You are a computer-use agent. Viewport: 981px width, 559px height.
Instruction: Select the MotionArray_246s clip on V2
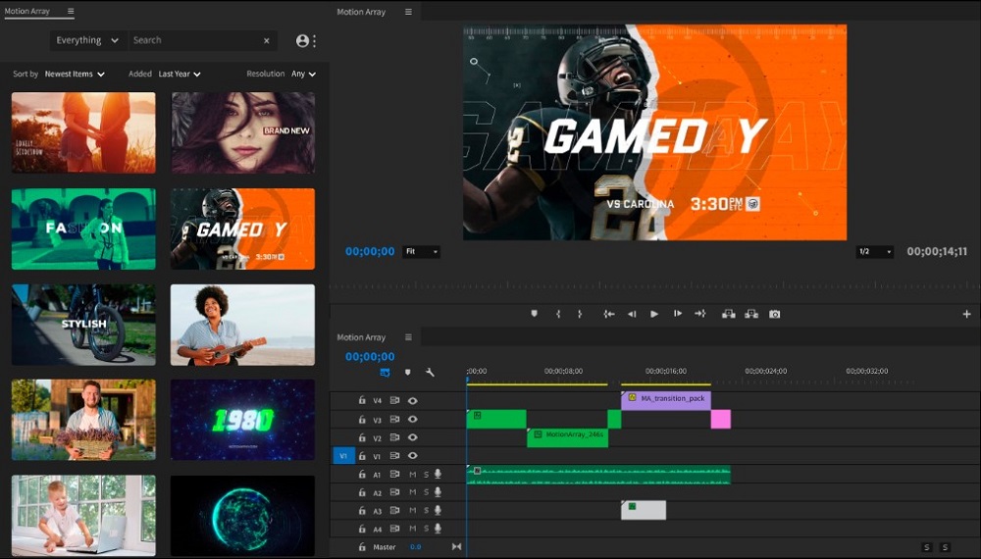(567, 437)
